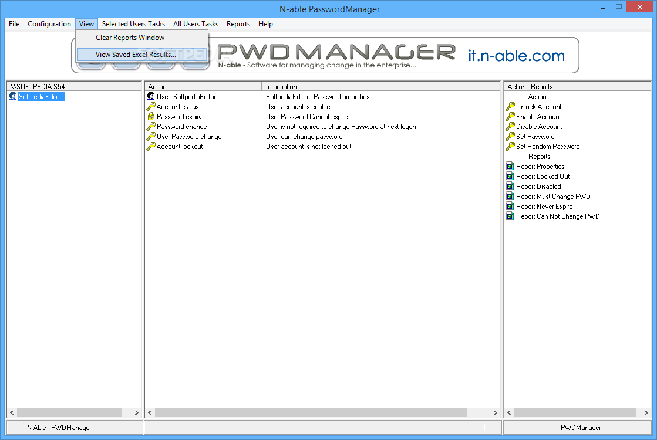Click the key icon for Unlock Account

pos(510,107)
